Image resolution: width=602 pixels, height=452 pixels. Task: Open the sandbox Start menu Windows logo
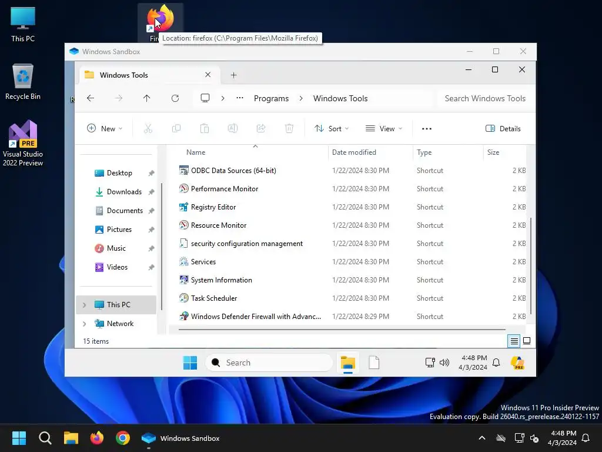pos(190,363)
